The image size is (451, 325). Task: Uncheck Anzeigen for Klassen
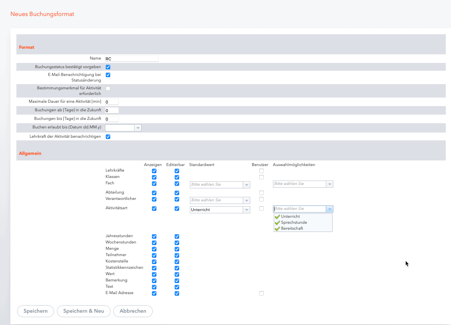[x=154, y=177]
